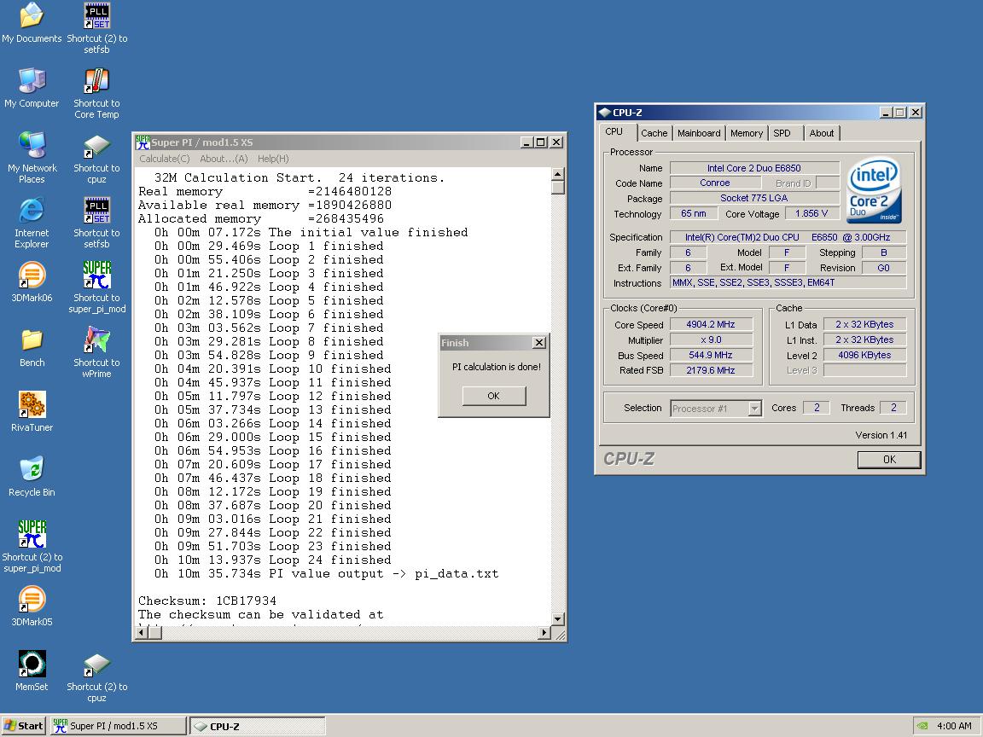
Task: Click Super PI vertical scrollbar down arrow
Action: point(557,618)
